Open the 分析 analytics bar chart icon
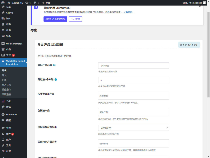210x158 pixels. pos(3,101)
